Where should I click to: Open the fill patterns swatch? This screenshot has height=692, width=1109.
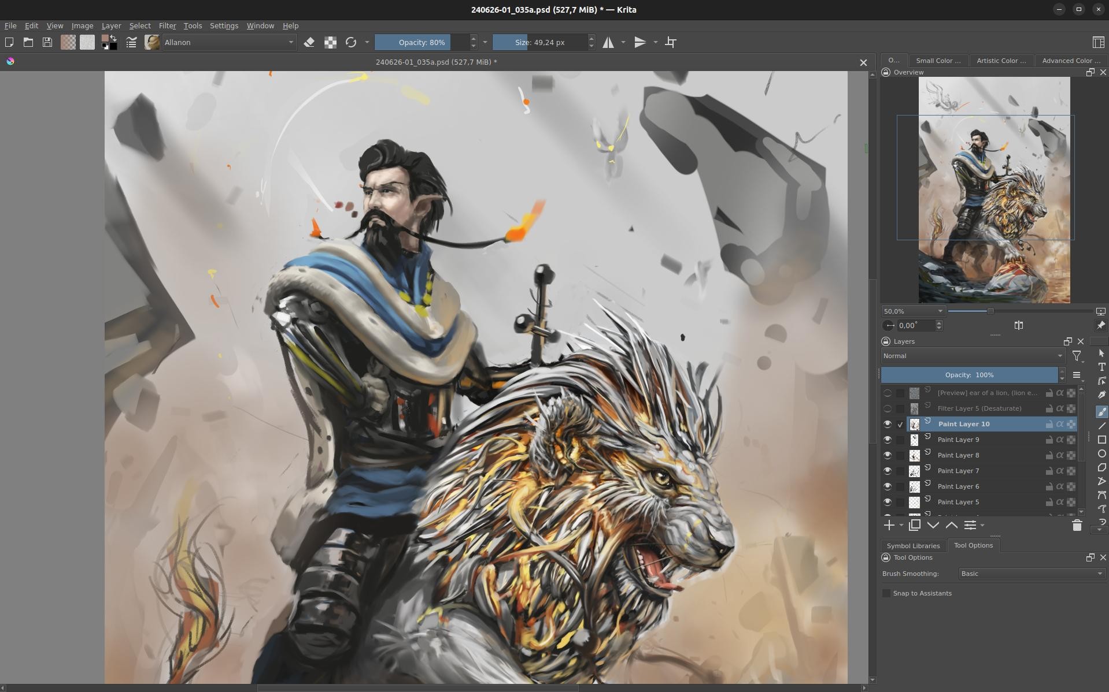click(87, 42)
